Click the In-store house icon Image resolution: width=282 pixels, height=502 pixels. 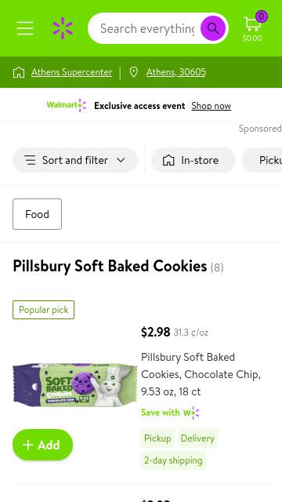tap(168, 160)
